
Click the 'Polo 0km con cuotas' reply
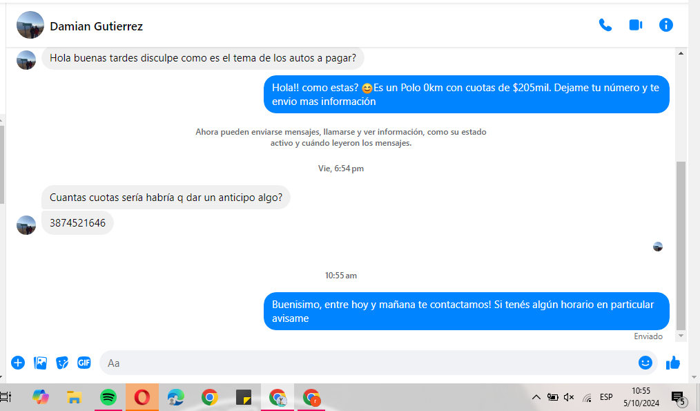pyautogui.click(x=467, y=94)
